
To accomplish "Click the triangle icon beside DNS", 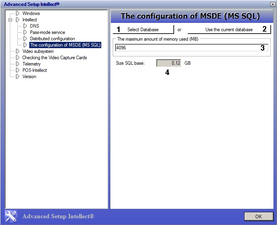I will (25, 26).
